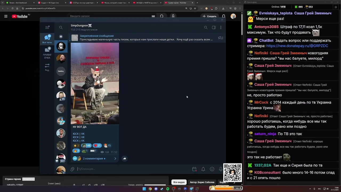
Task: Toggle the fire reaction with count 3
Action: pos(76,151)
